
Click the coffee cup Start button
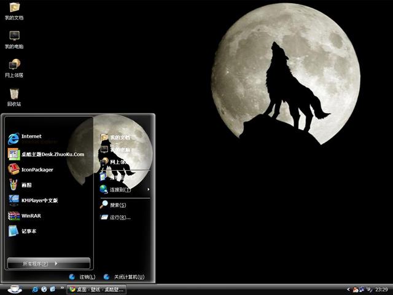click(14, 288)
